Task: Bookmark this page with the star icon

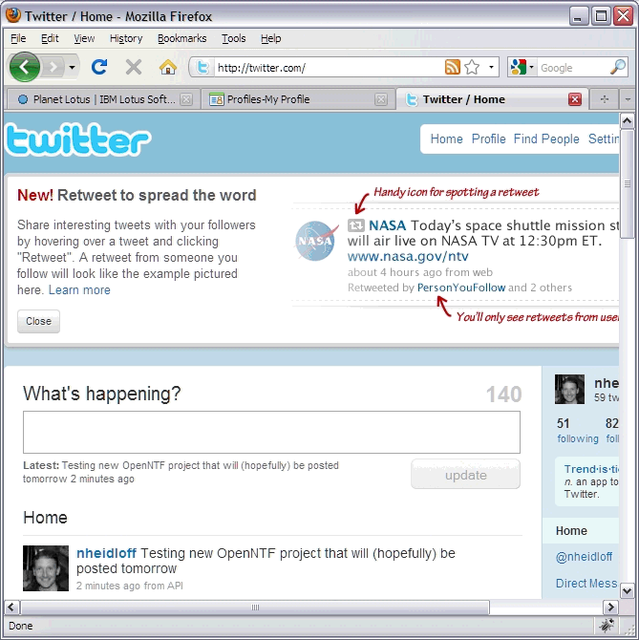Action: [472, 67]
